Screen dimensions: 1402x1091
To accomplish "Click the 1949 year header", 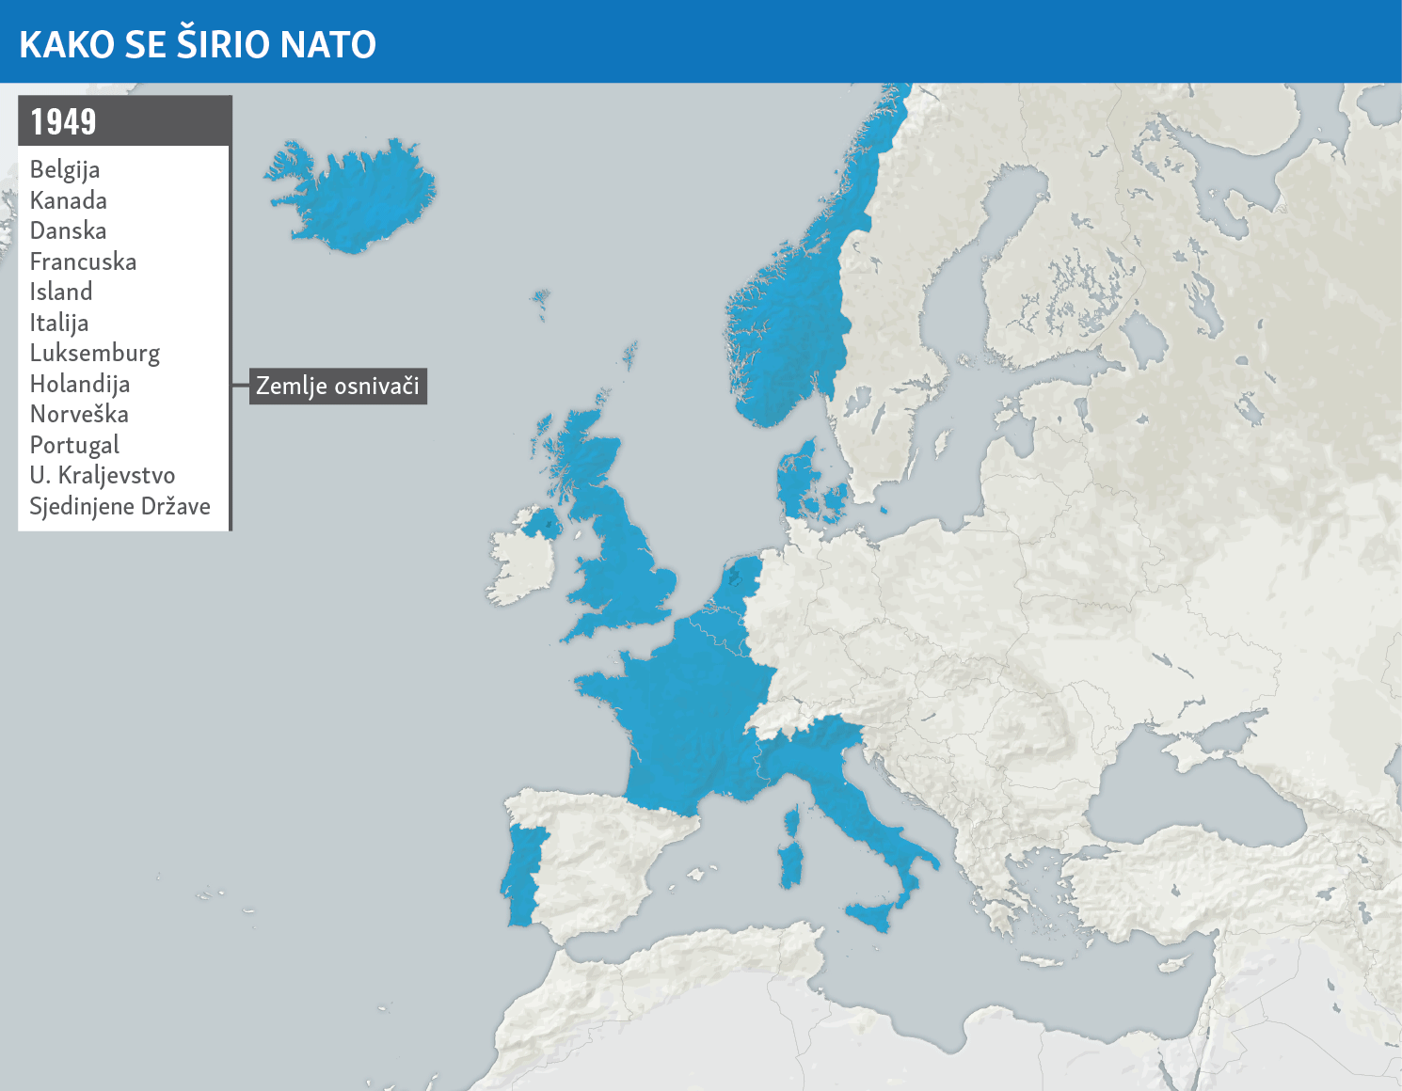I will coord(64,121).
